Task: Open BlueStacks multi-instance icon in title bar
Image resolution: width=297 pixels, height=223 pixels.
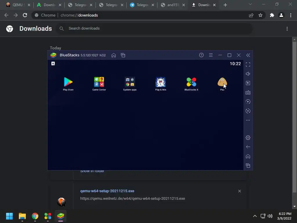Action: [x=123, y=55]
